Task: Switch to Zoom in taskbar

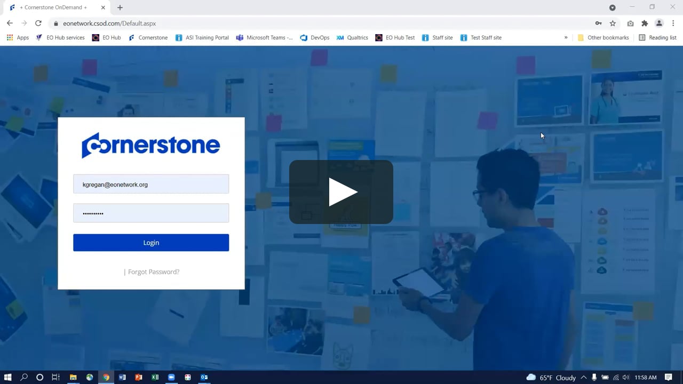Action: point(171,378)
